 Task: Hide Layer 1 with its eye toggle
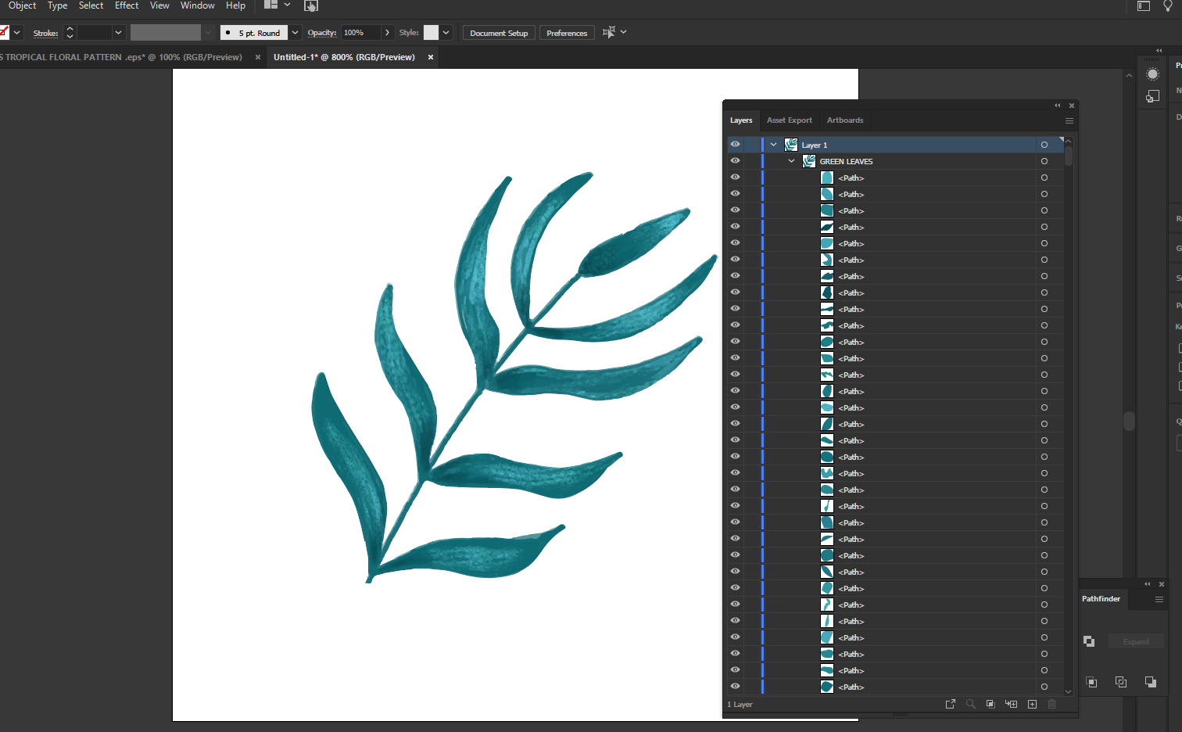[735, 144]
